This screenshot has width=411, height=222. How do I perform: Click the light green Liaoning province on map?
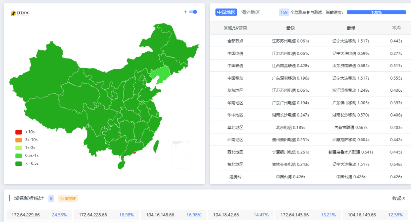pos(160,75)
